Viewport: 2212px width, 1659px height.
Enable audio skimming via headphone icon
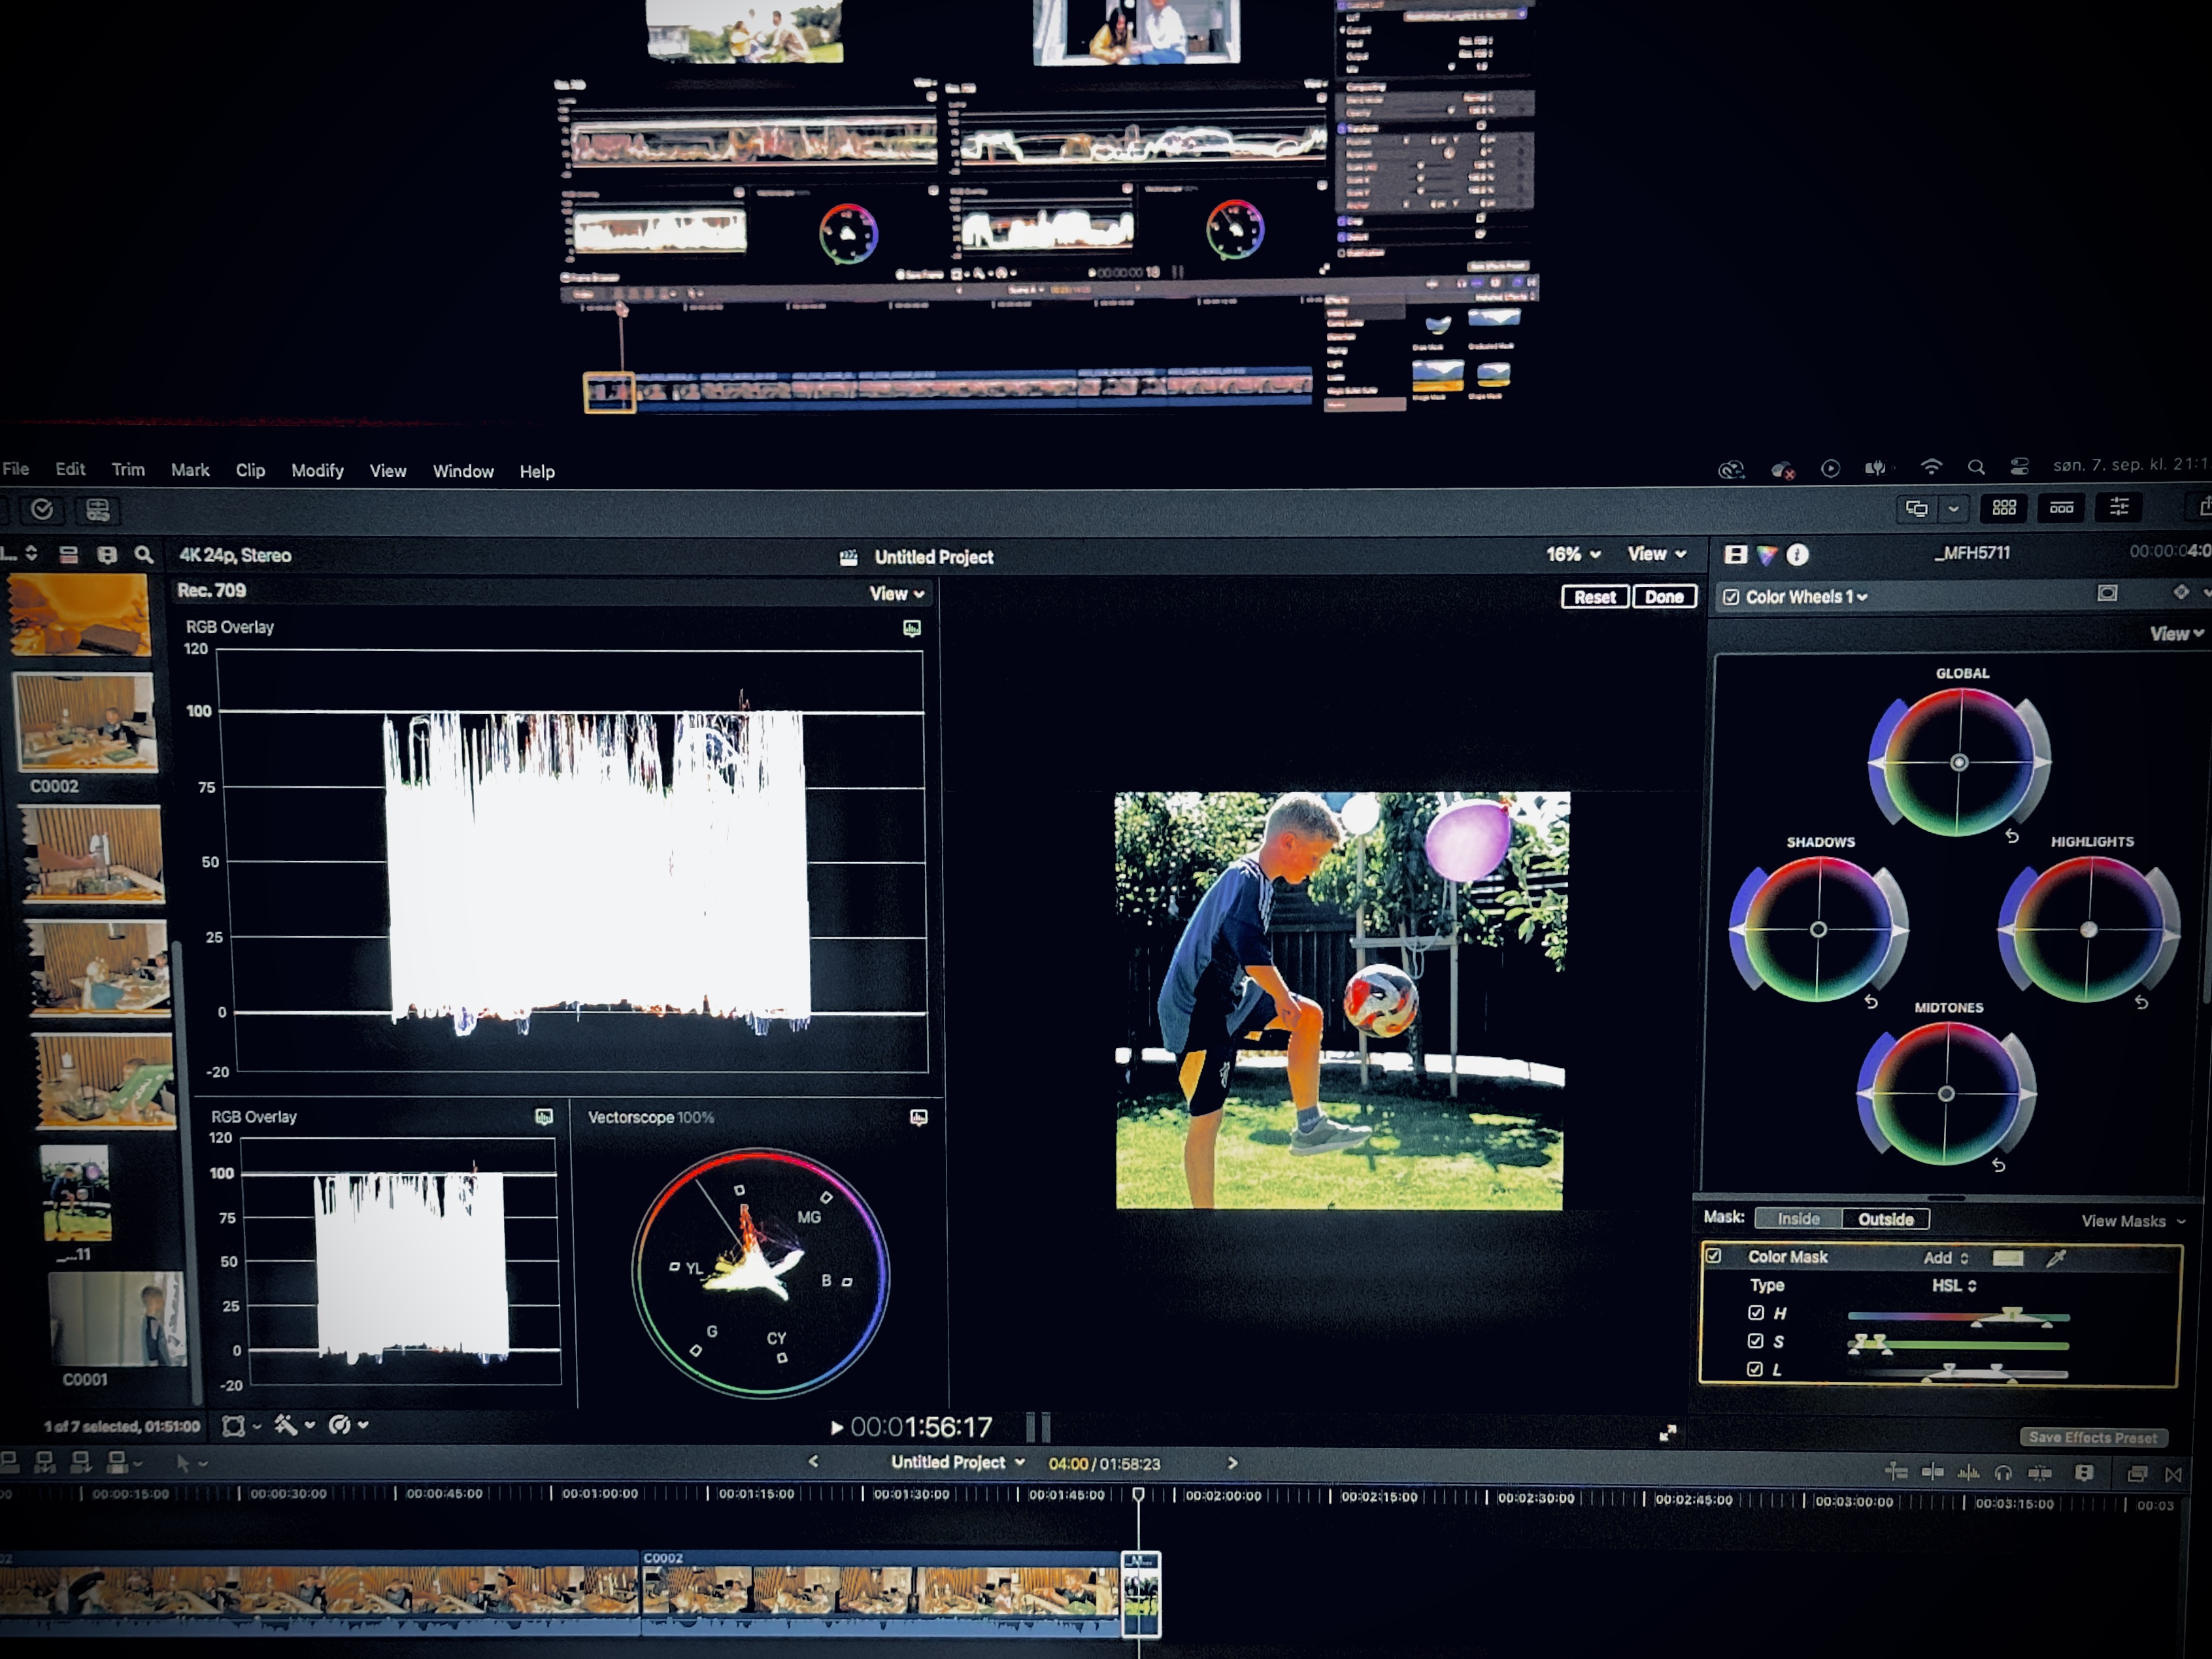[2003, 1474]
